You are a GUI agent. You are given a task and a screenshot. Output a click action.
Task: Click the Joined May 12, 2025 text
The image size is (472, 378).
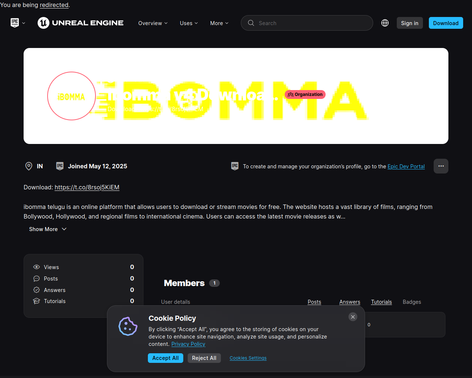point(97,166)
